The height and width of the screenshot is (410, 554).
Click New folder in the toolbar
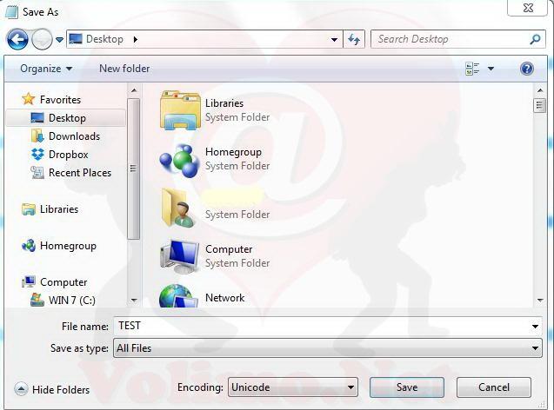124,69
